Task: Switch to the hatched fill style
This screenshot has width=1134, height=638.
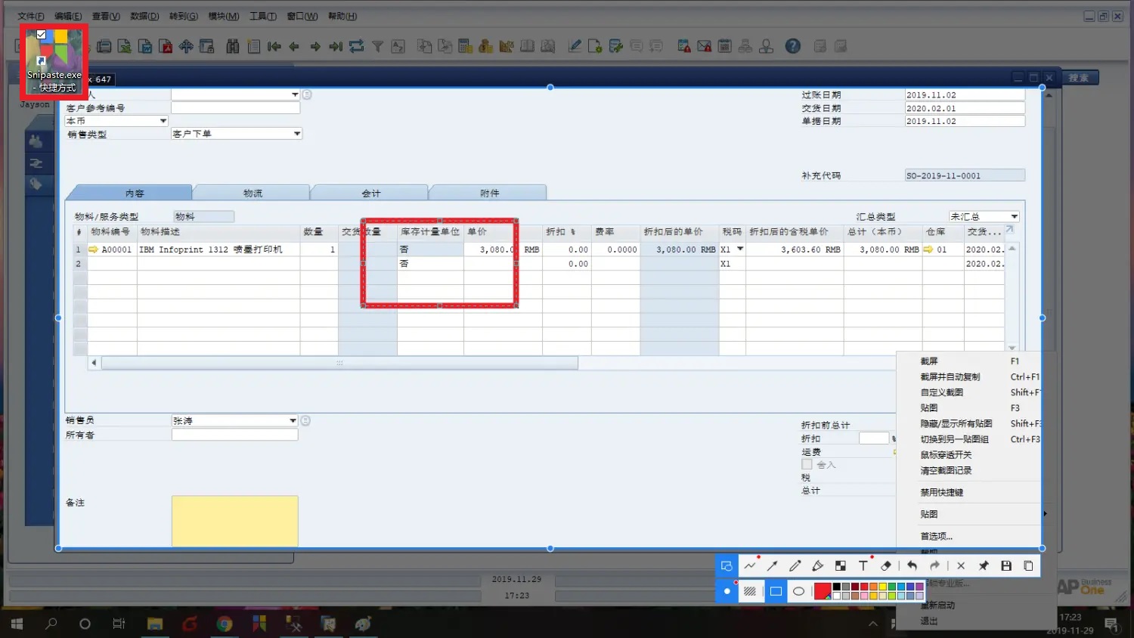Action: 749,591
